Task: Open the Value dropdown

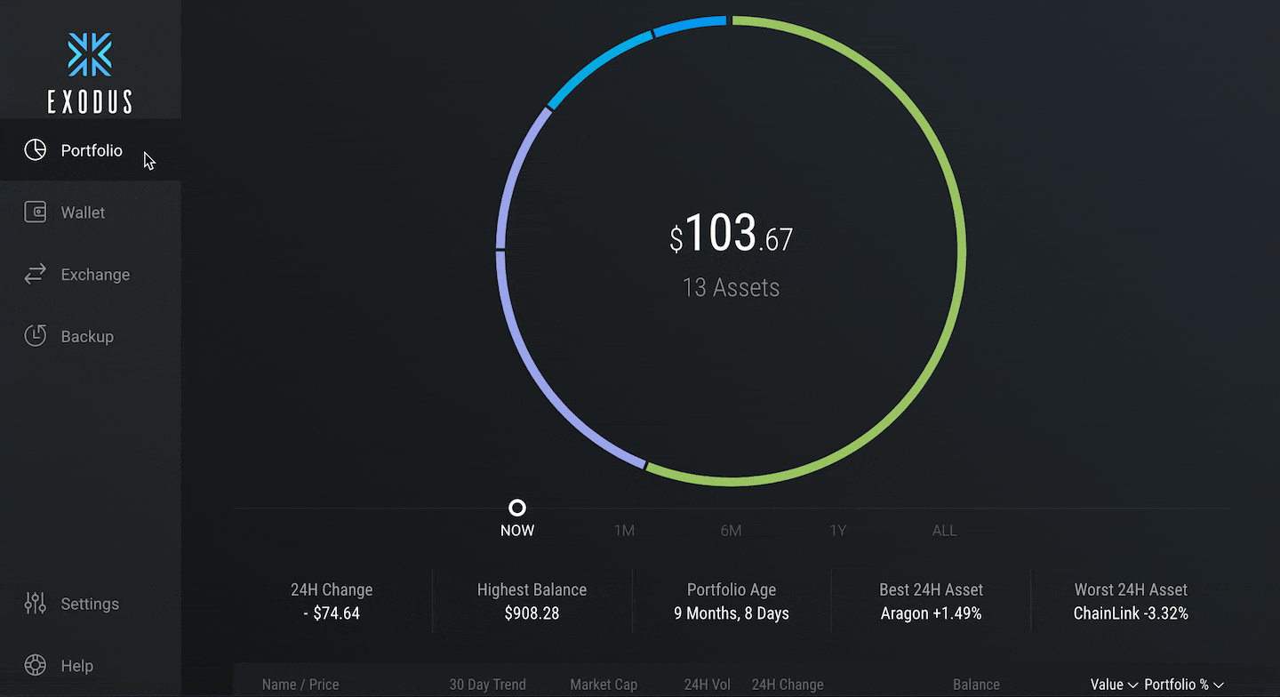Action: tap(1112, 684)
